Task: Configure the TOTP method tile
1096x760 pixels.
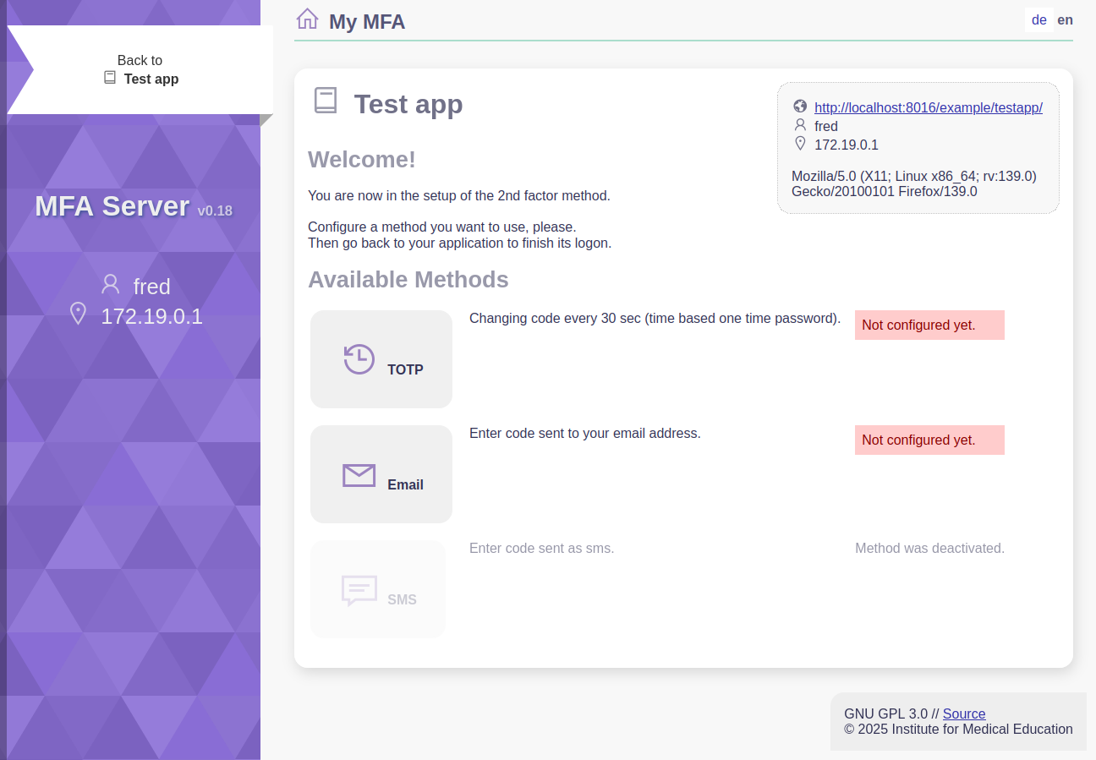Action: coord(381,359)
